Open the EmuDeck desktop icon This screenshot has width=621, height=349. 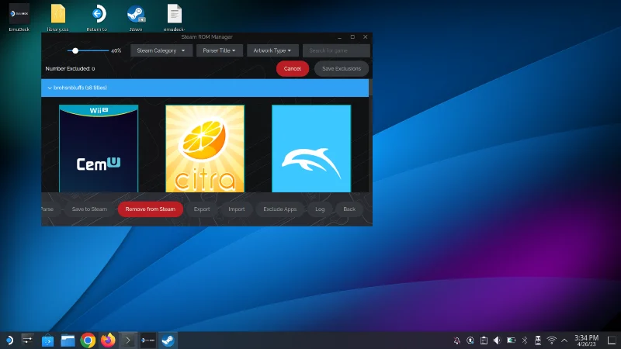pos(19,14)
